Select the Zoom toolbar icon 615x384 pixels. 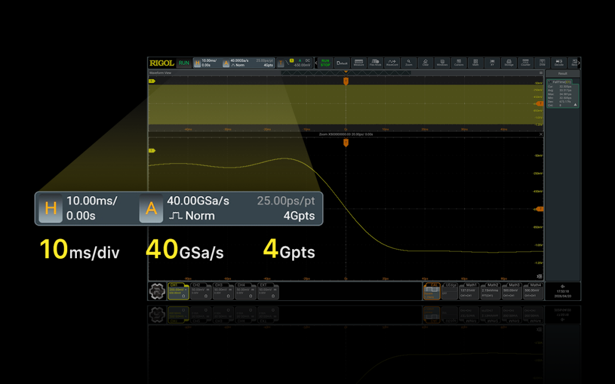(x=409, y=63)
